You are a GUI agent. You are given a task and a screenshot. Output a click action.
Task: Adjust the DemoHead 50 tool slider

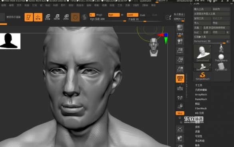210,41
